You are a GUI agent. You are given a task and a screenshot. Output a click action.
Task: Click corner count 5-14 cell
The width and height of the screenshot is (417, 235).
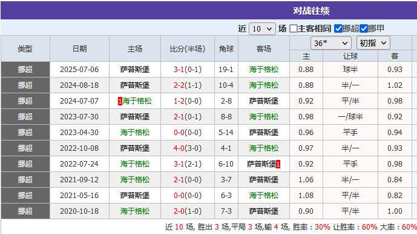point(226,132)
